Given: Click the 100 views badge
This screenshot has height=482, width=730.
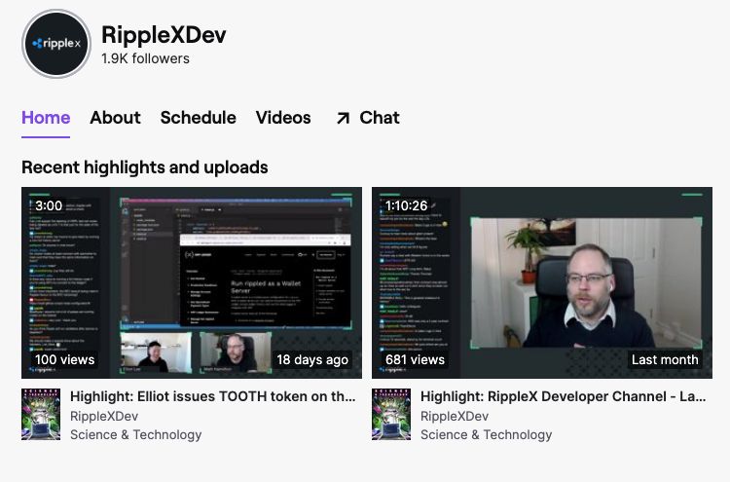Looking at the screenshot, I should [64, 359].
